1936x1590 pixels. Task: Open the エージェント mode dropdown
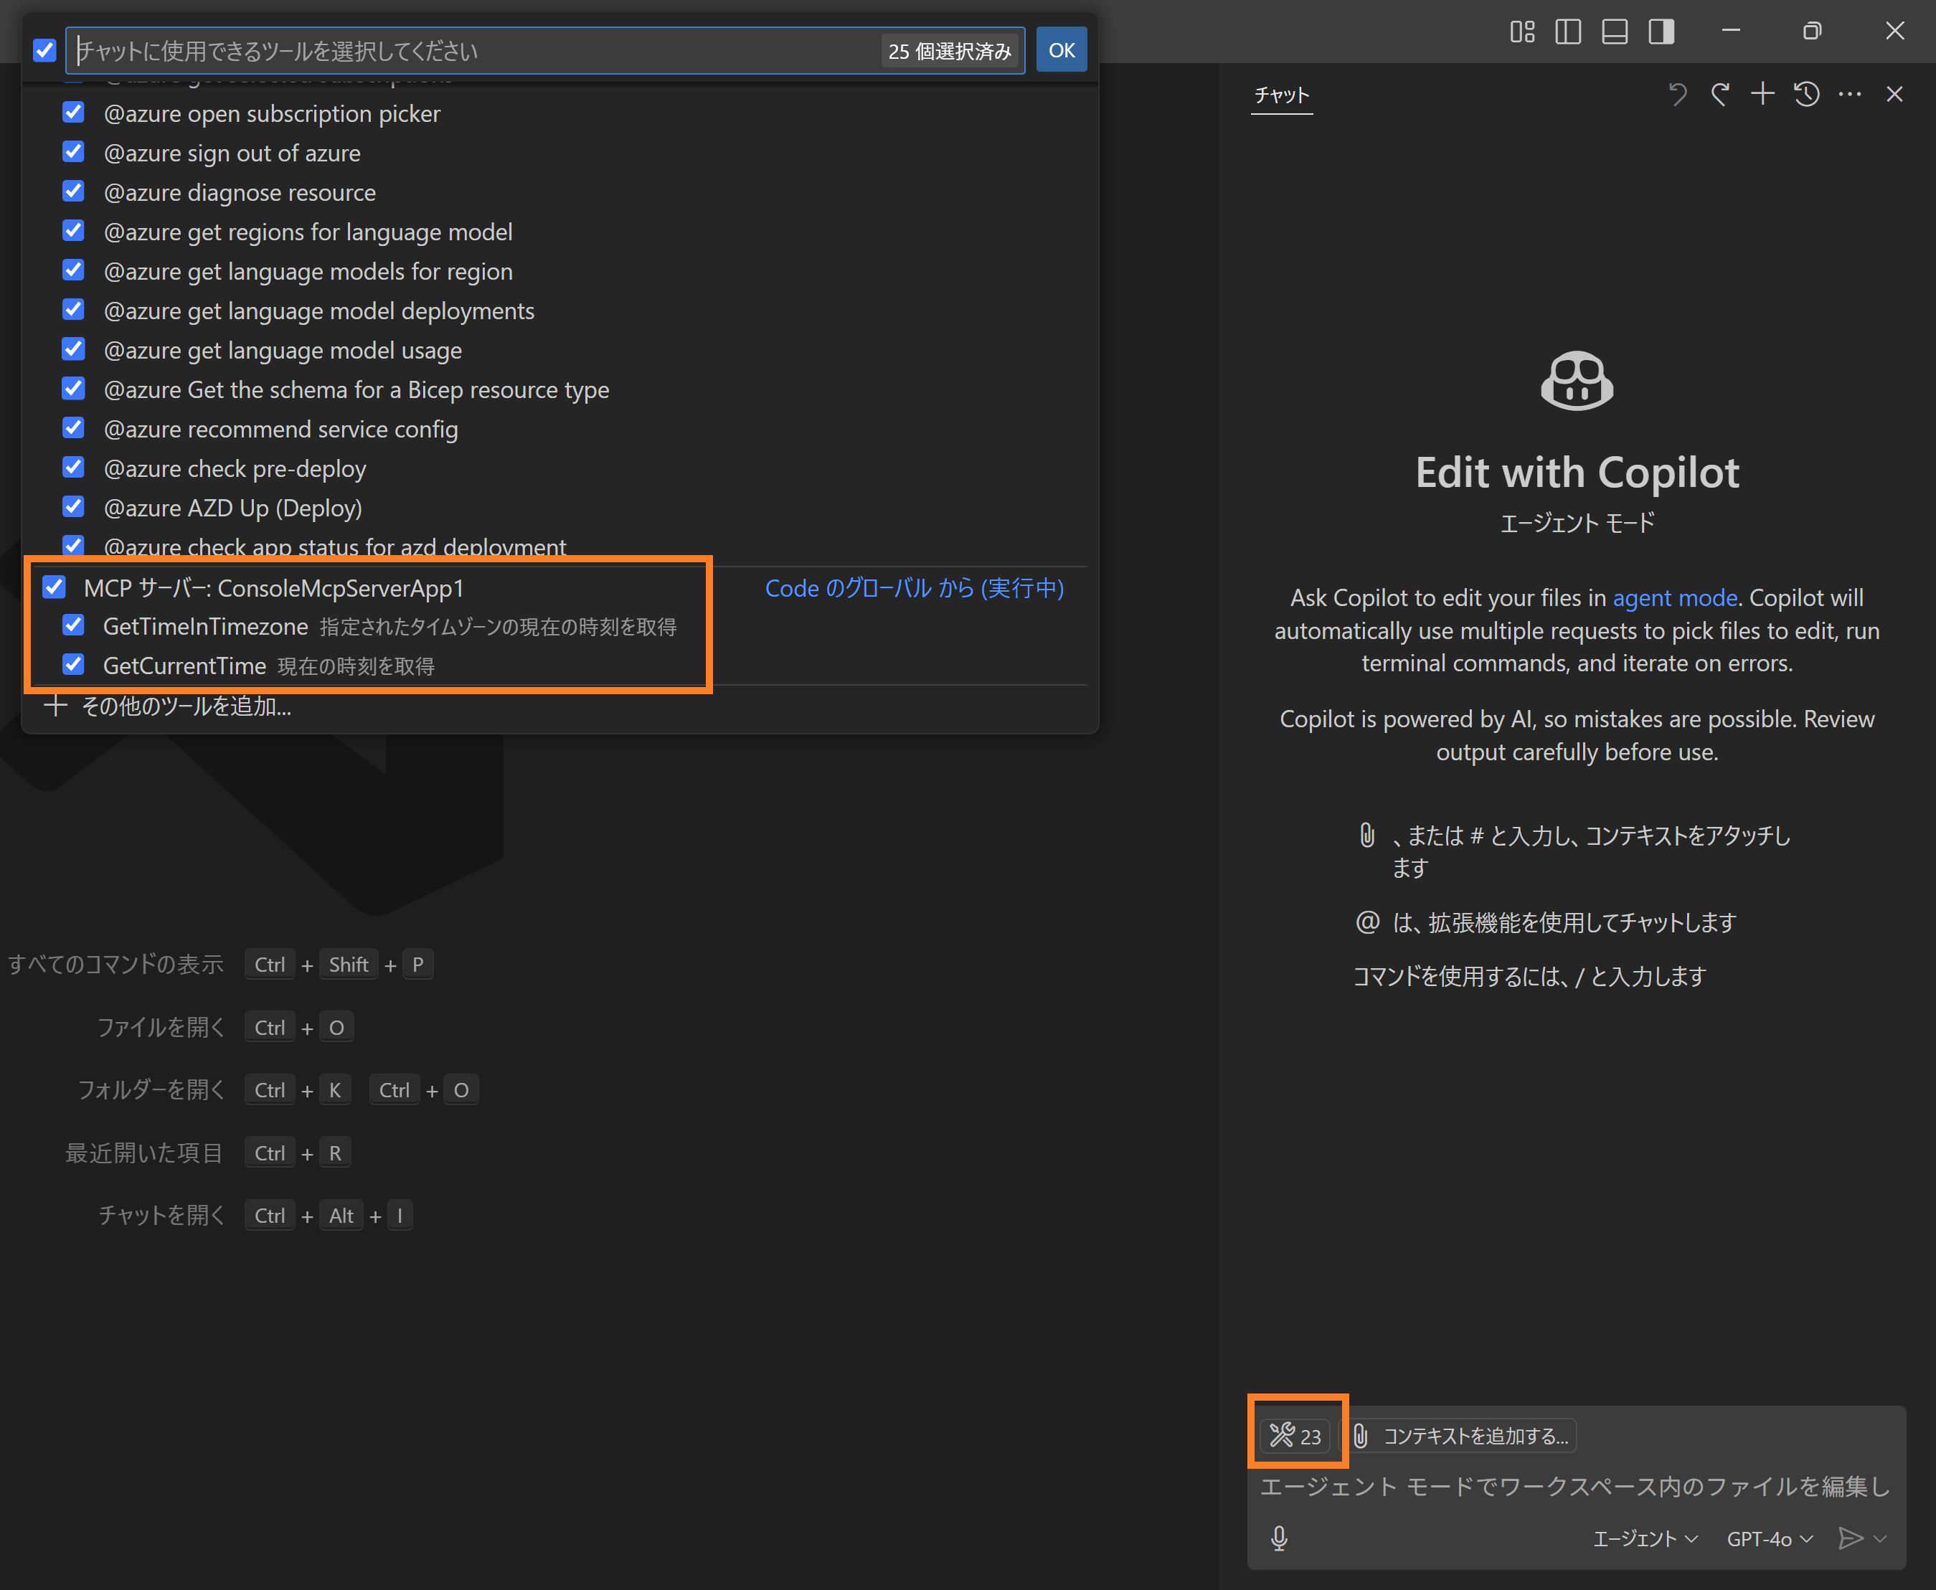coord(1645,1538)
